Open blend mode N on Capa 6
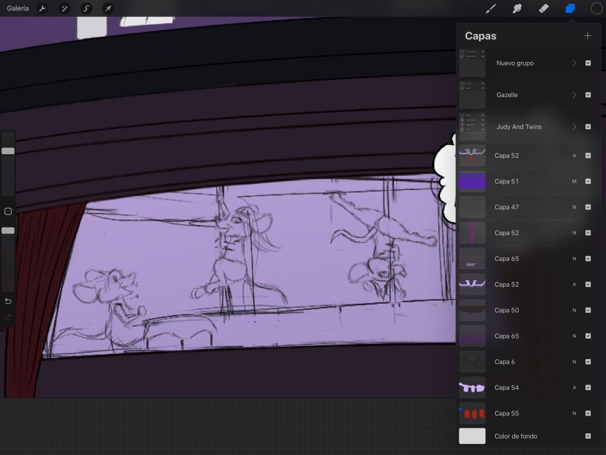Screen dimensions: 606x455 tap(574, 362)
